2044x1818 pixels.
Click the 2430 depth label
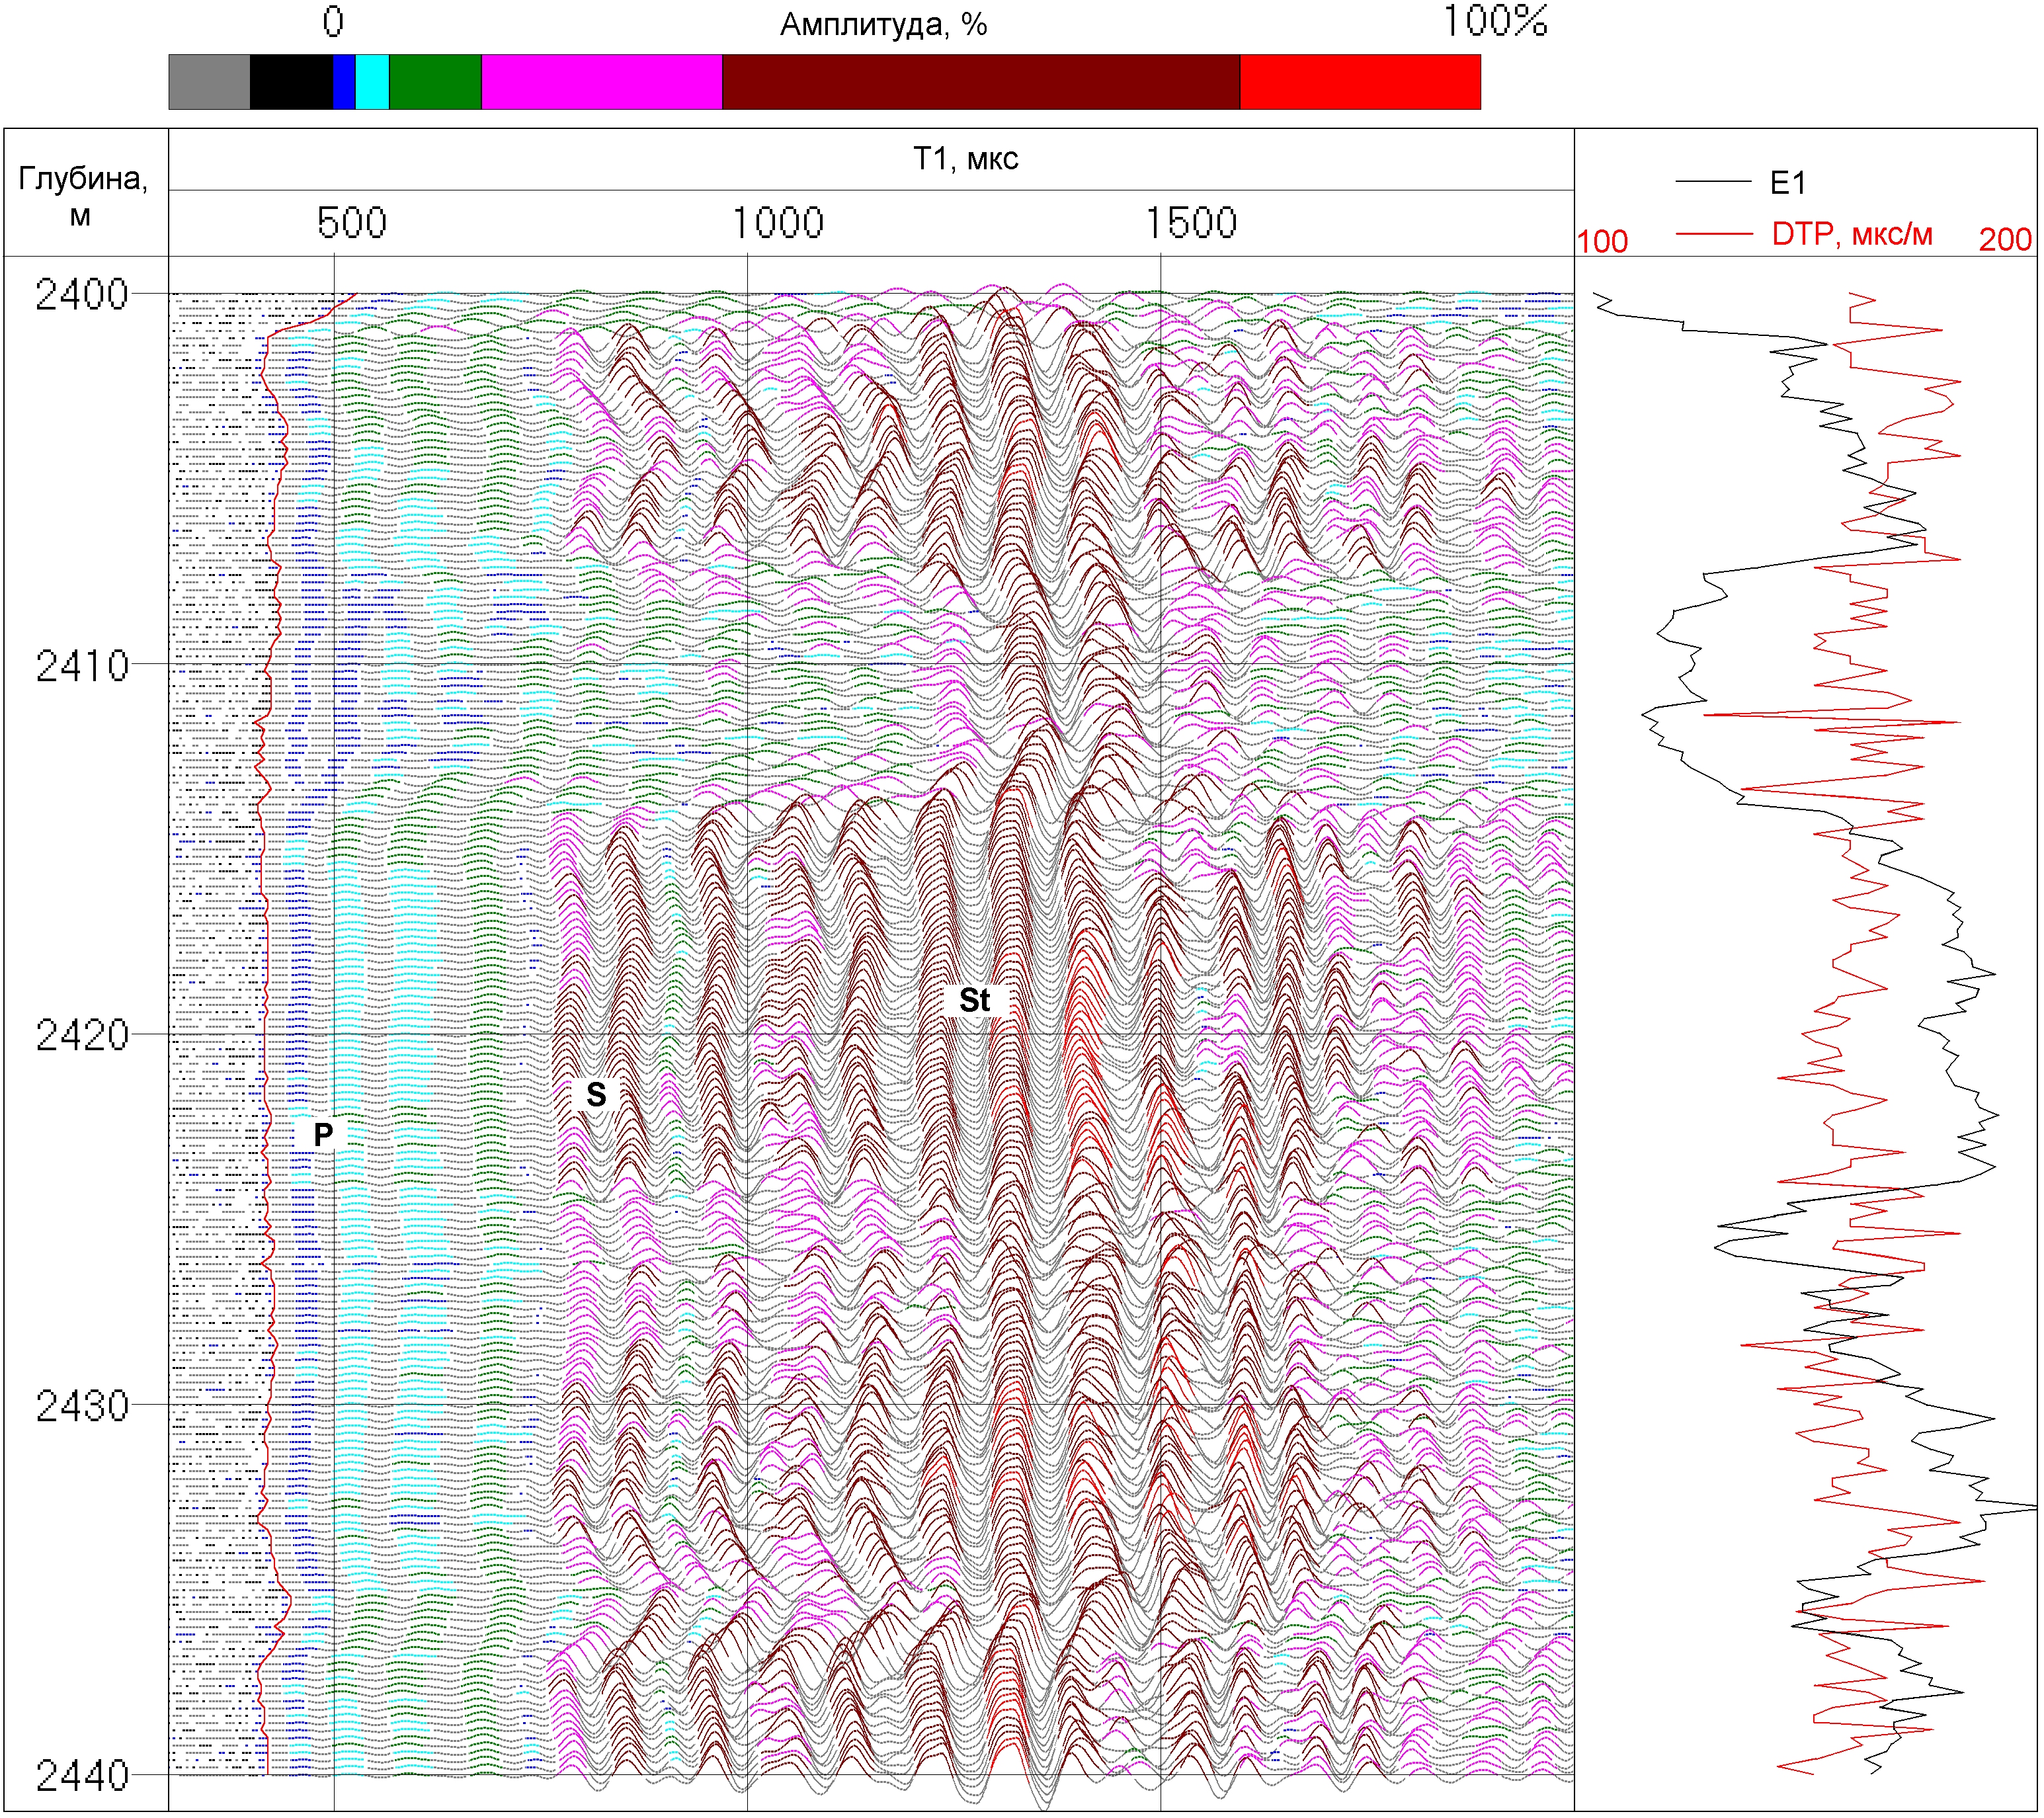82,1407
